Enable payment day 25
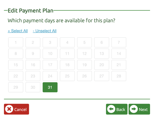 click(67, 76)
